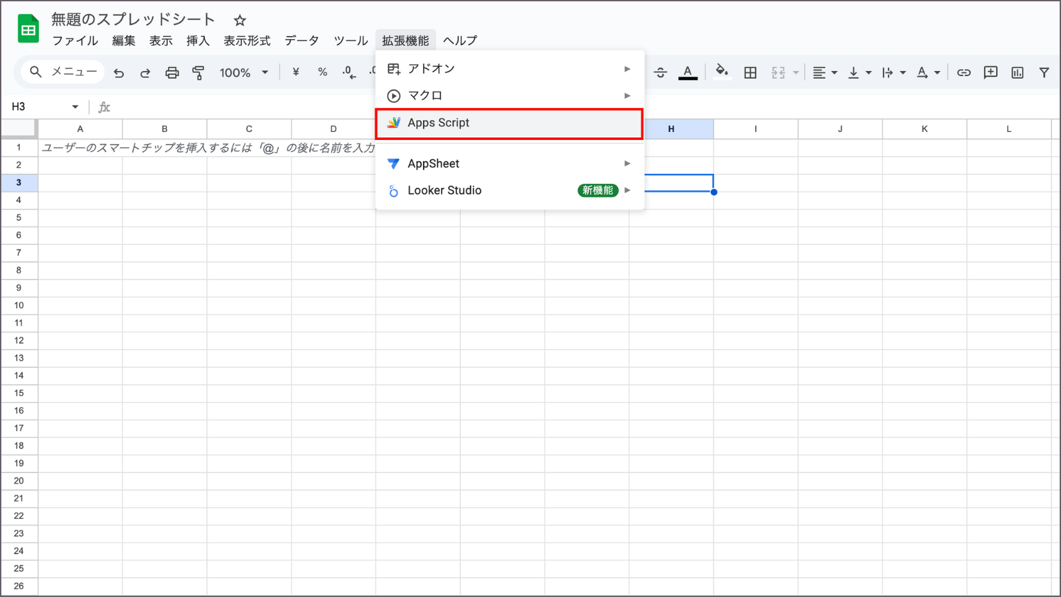Create a filter
Viewport: 1061px width, 597px height.
pyautogui.click(x=1044, y=72)
